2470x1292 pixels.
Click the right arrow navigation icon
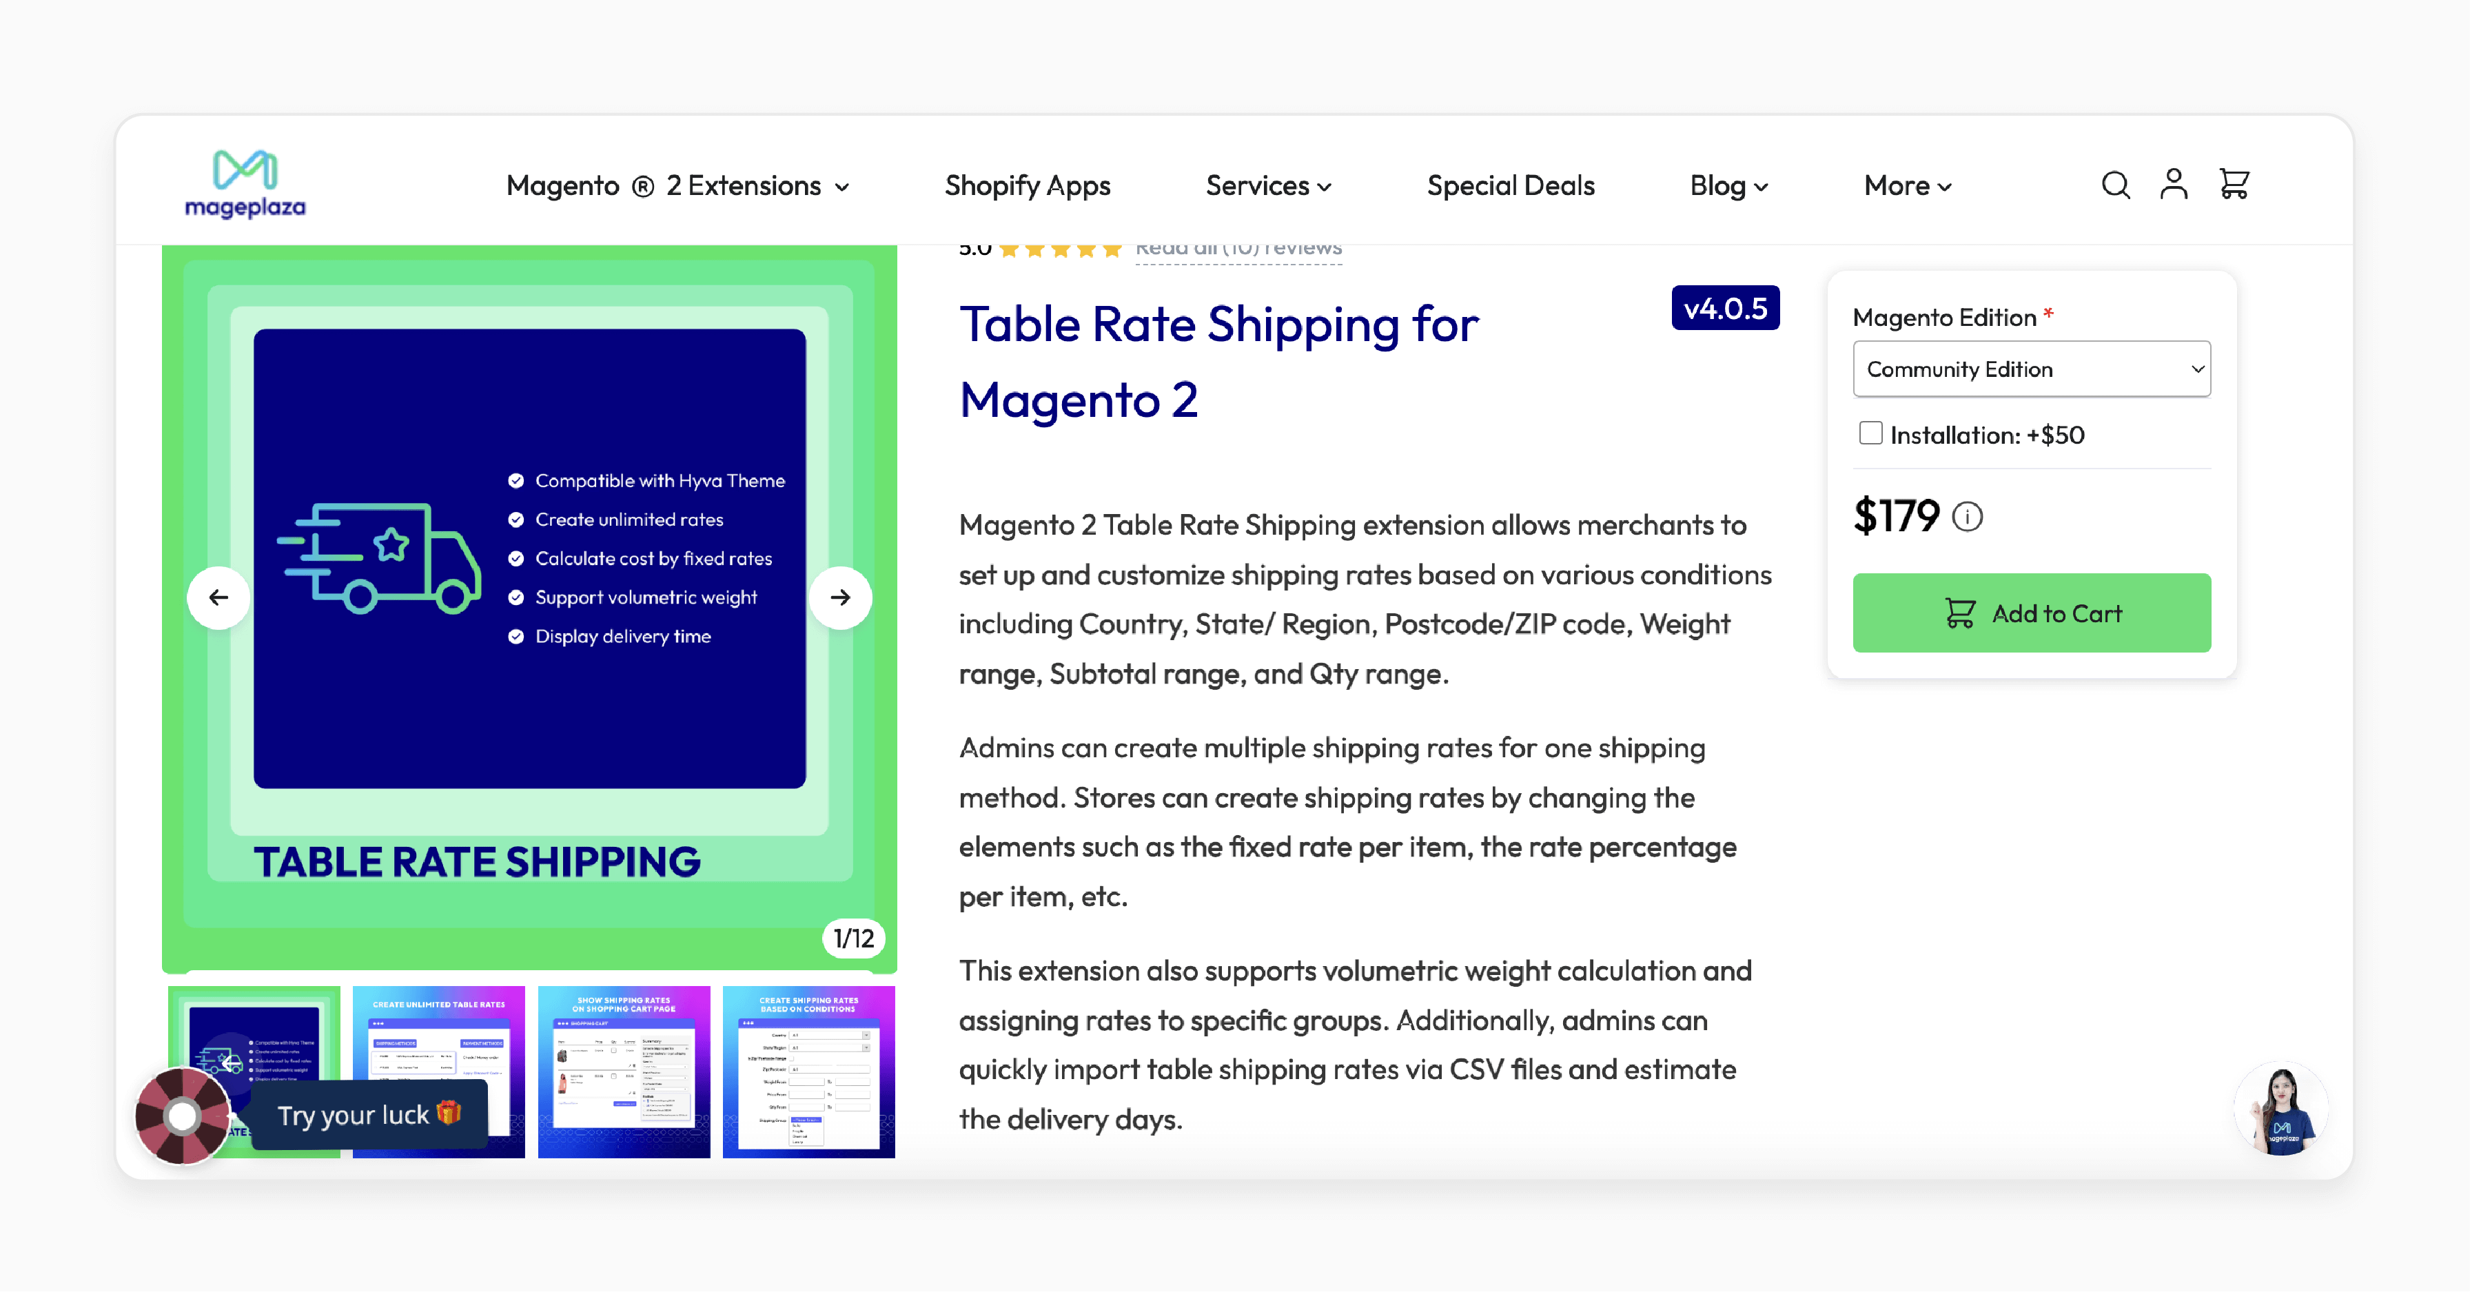[x=844, y=596]
